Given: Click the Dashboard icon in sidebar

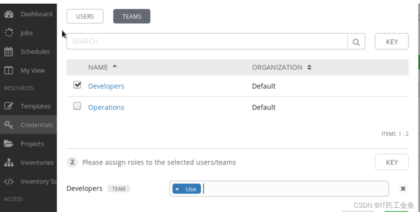Looking at the screenshot, I should point(9,14).
